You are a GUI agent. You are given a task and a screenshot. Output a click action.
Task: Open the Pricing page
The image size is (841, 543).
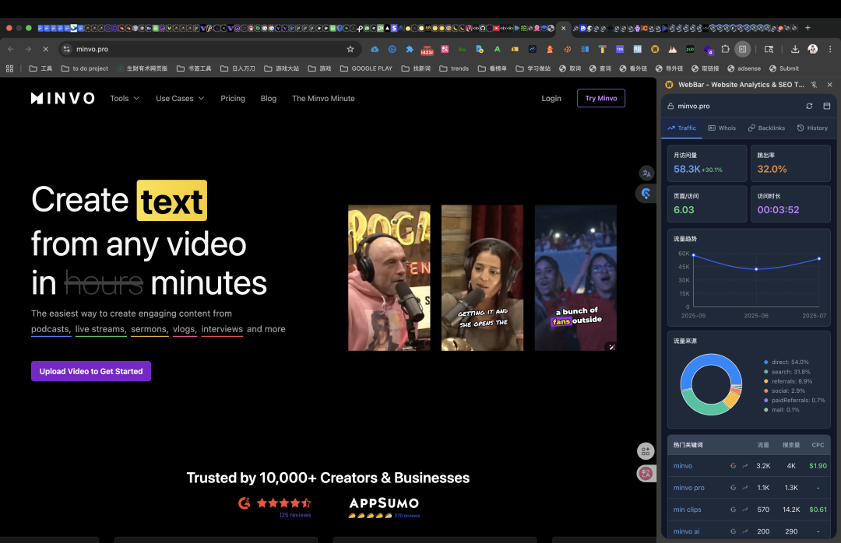pyautogui.click(x=233, y=98)
